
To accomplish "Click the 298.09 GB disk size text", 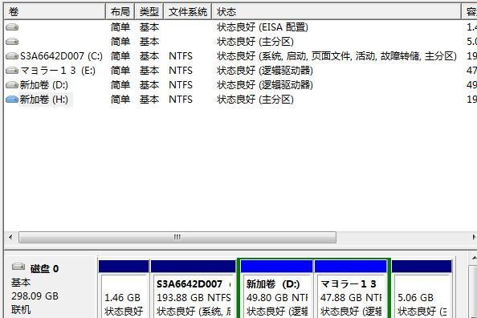I will (x=35, y=296).
